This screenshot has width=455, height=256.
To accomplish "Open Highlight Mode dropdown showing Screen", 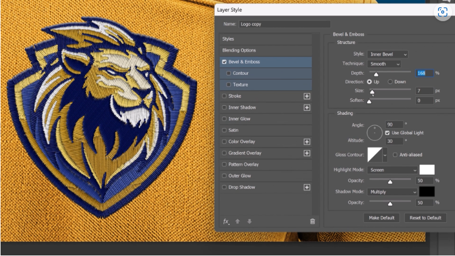I will tap(392, 170).
